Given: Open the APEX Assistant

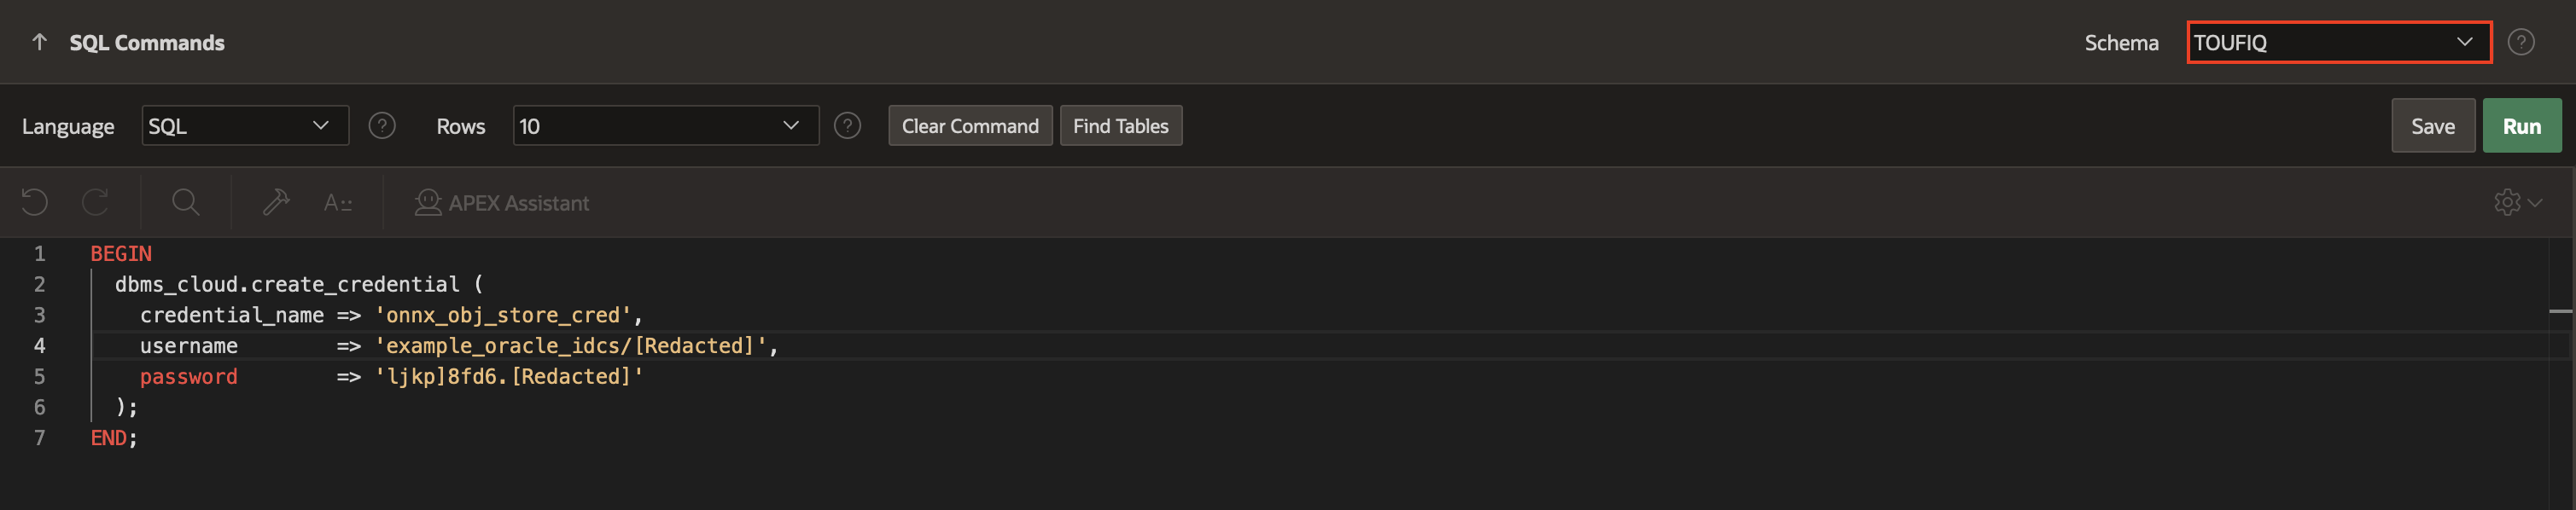Looking at the screenshot, I should 502,203.
